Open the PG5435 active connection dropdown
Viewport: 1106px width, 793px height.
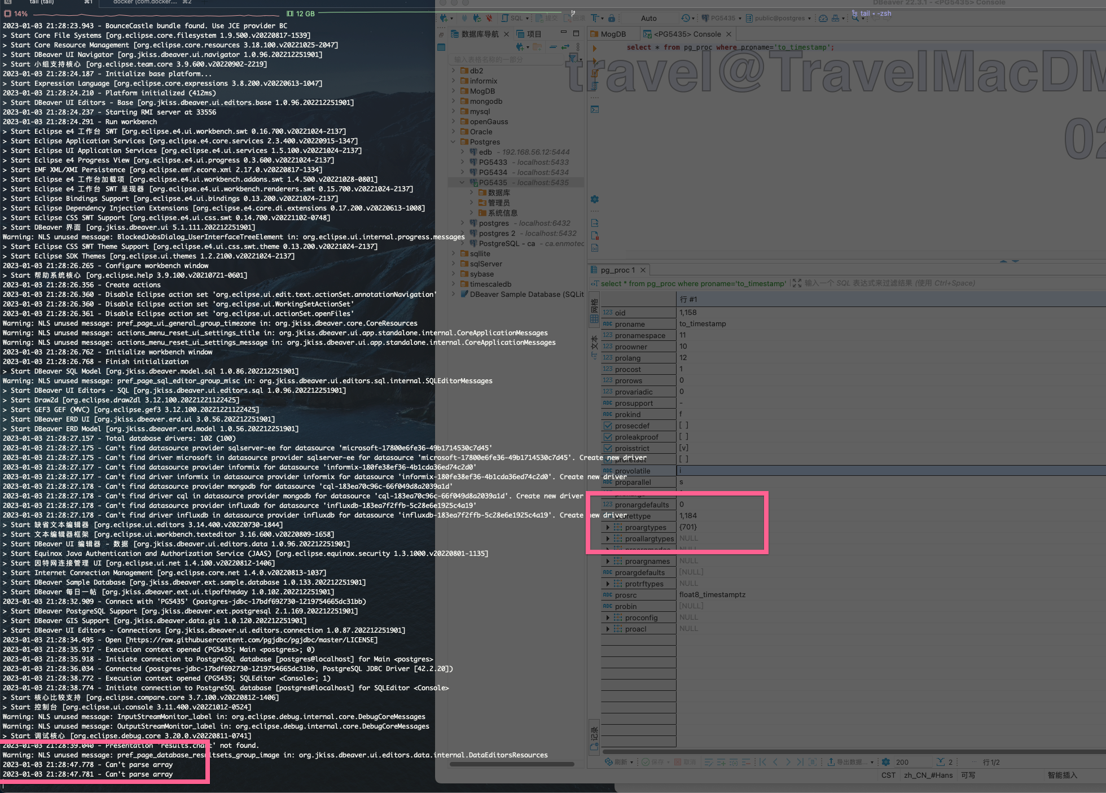(x=721, y=18)
